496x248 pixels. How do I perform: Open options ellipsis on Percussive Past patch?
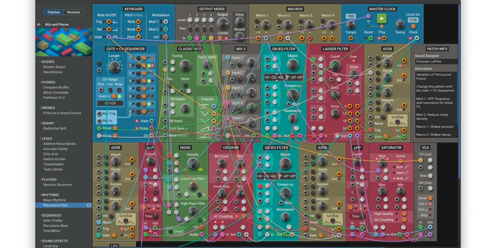(89, 205)
